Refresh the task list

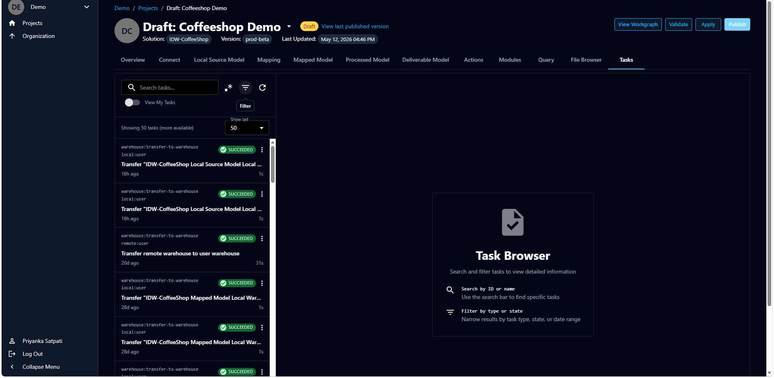pyautogui.click(x=262, y=88)
